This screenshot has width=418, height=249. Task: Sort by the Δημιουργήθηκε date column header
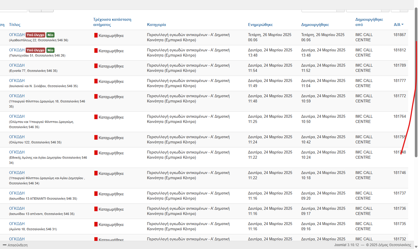pos(315,25)
